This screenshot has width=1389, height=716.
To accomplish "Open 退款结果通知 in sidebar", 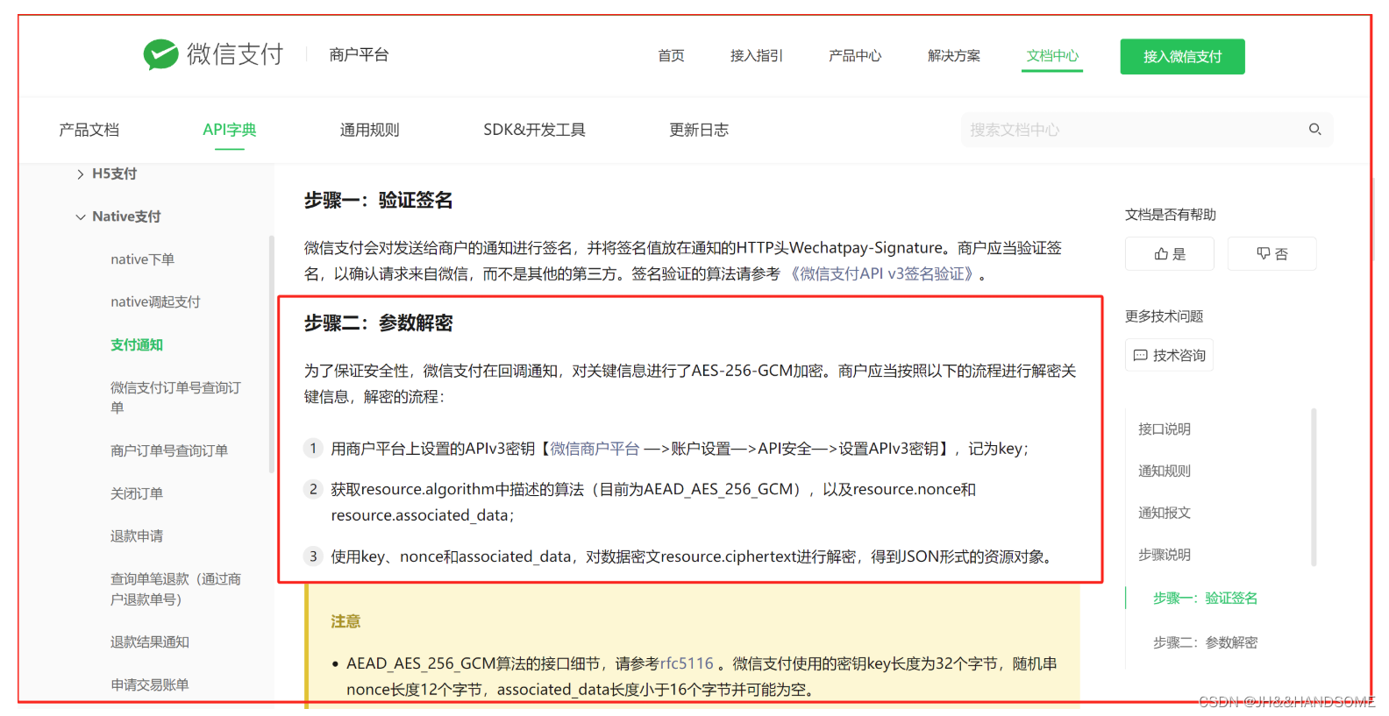I will point(150,642).
